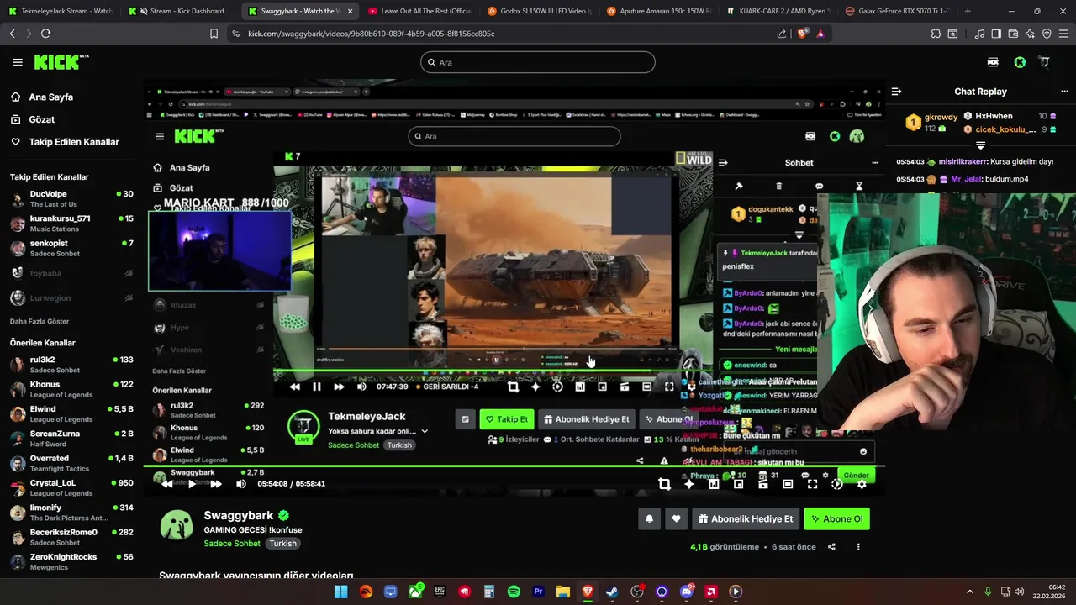Viewport: 1076px width, 605px height.
Task: Click the Abonelik Hediye Et button
Action: pyautogui.click(x=745, y=519)
